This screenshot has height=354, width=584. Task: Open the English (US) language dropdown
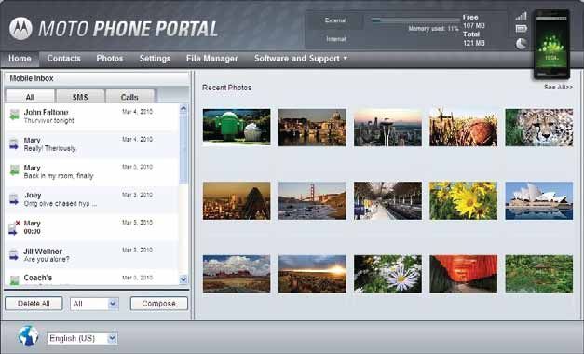point(82,338)
